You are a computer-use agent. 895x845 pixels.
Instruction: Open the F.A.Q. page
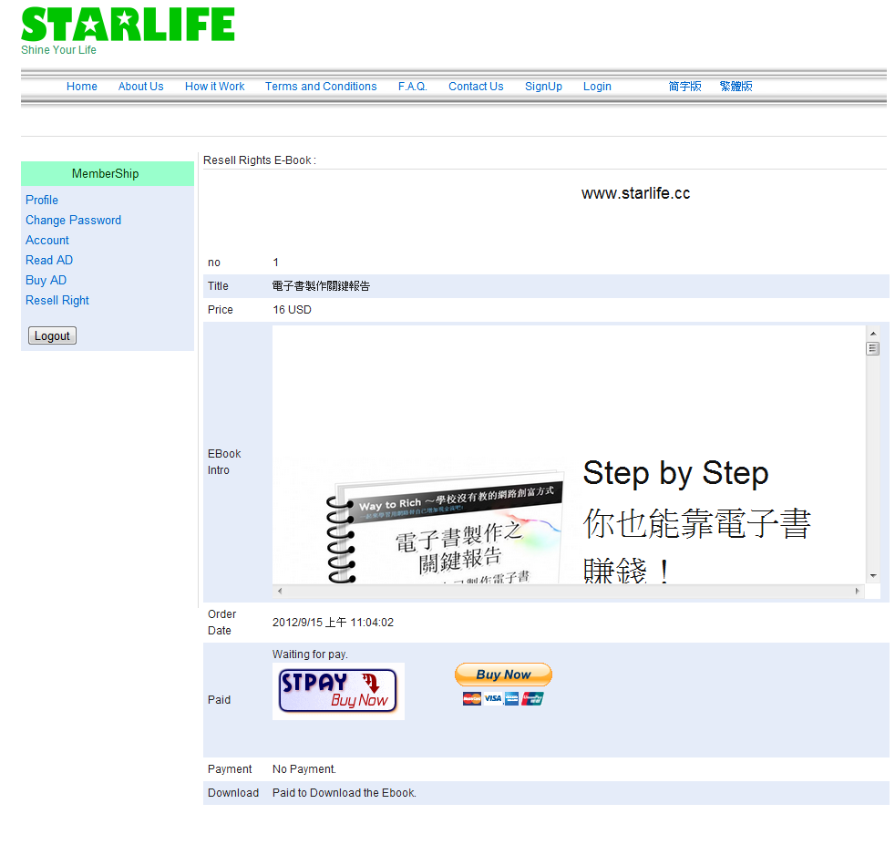point(413,87)
